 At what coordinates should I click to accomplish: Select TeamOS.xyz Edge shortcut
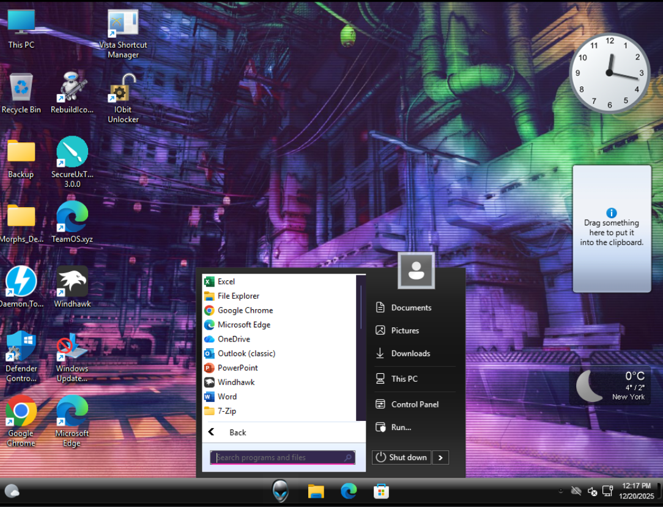[x=72, y=222]
